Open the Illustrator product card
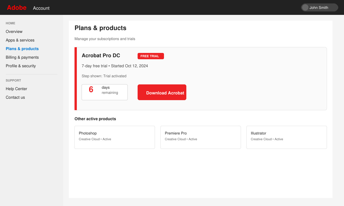 pos(287,137)
